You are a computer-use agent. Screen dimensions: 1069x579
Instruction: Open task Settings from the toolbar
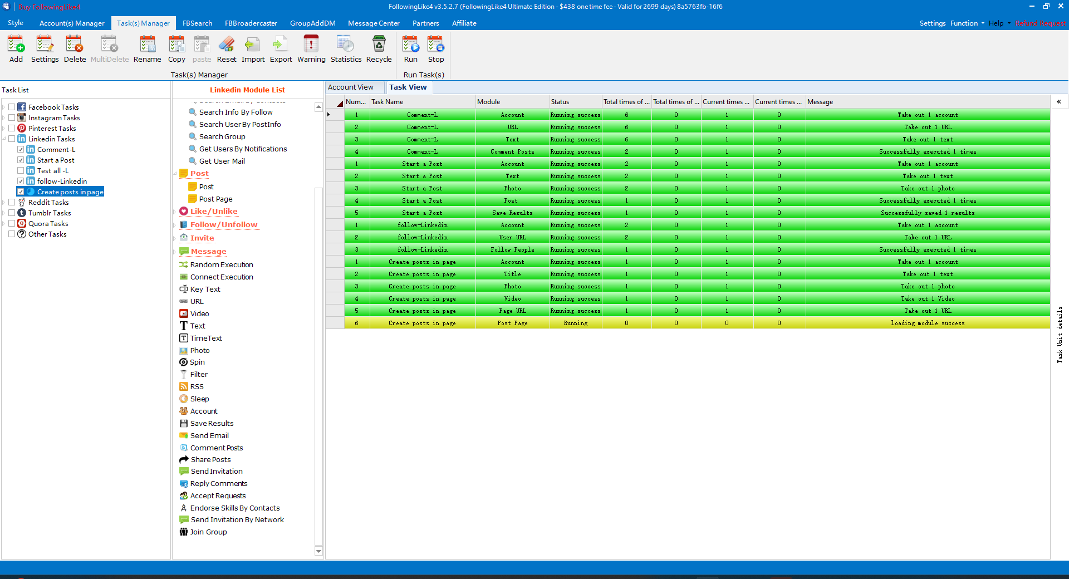[45, 49]
